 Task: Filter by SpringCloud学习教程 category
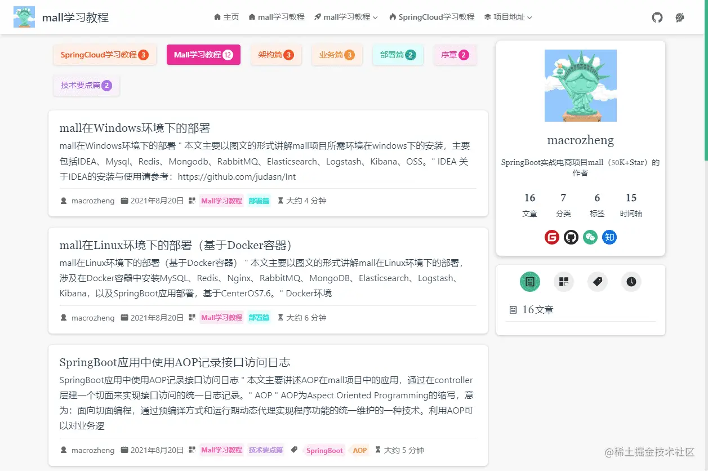tap(104, 55)
